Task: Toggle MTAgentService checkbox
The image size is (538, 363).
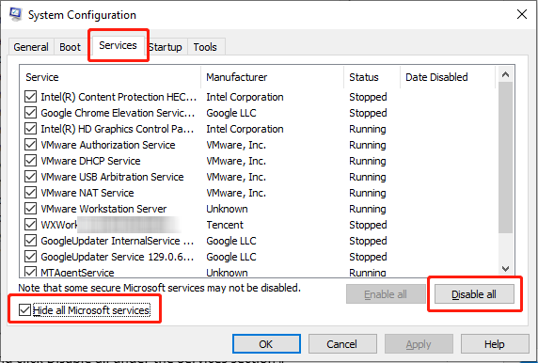Action: 30,272
